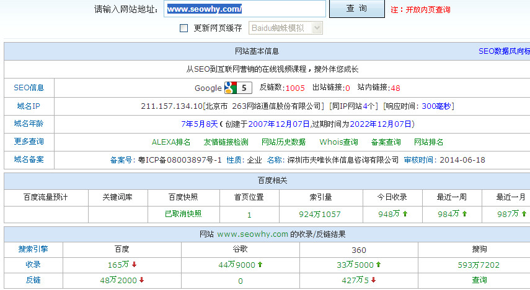This screenshot has height=290, width=530.
Task: Click the 网站排名 link
Action: [428, 142]
